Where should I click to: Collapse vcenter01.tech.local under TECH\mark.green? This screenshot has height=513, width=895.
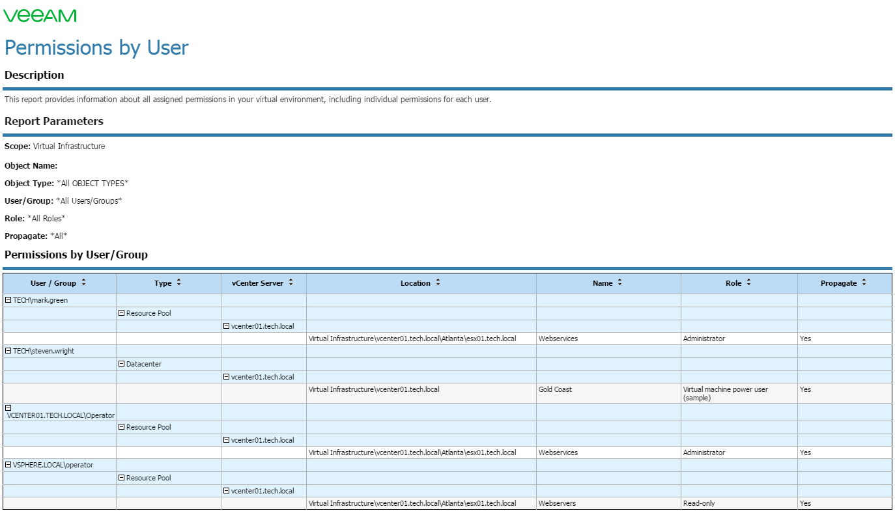pos(227,326)
